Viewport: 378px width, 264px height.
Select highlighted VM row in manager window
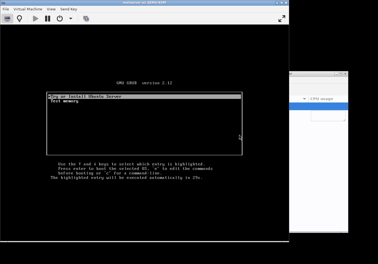tap(319, 106)
